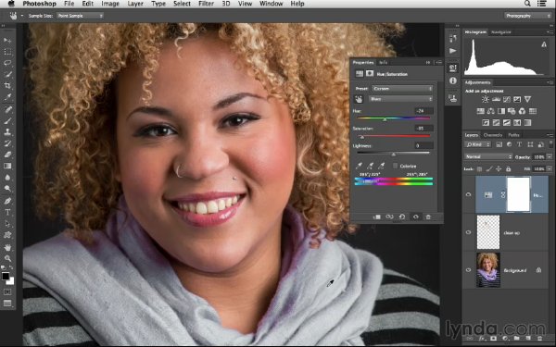Open the Apple menu
Screen dimensions: 556x347
coord(11,4)
